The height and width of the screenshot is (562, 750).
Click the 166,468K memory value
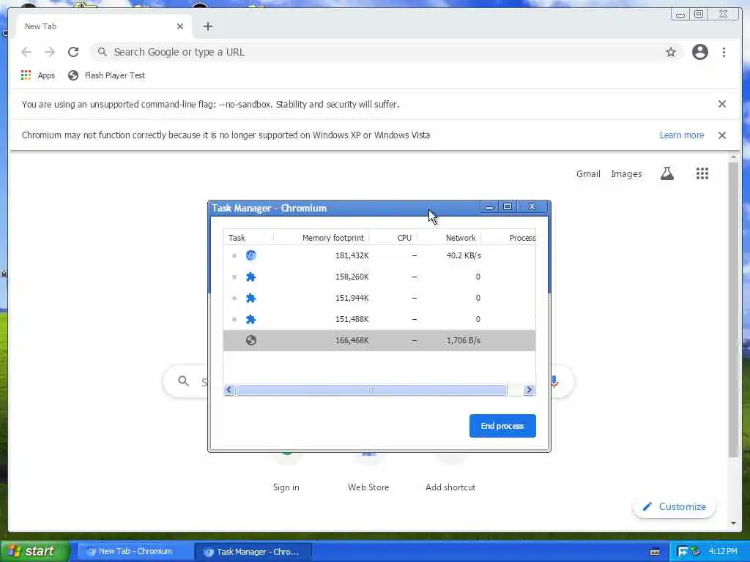point(352,340)
